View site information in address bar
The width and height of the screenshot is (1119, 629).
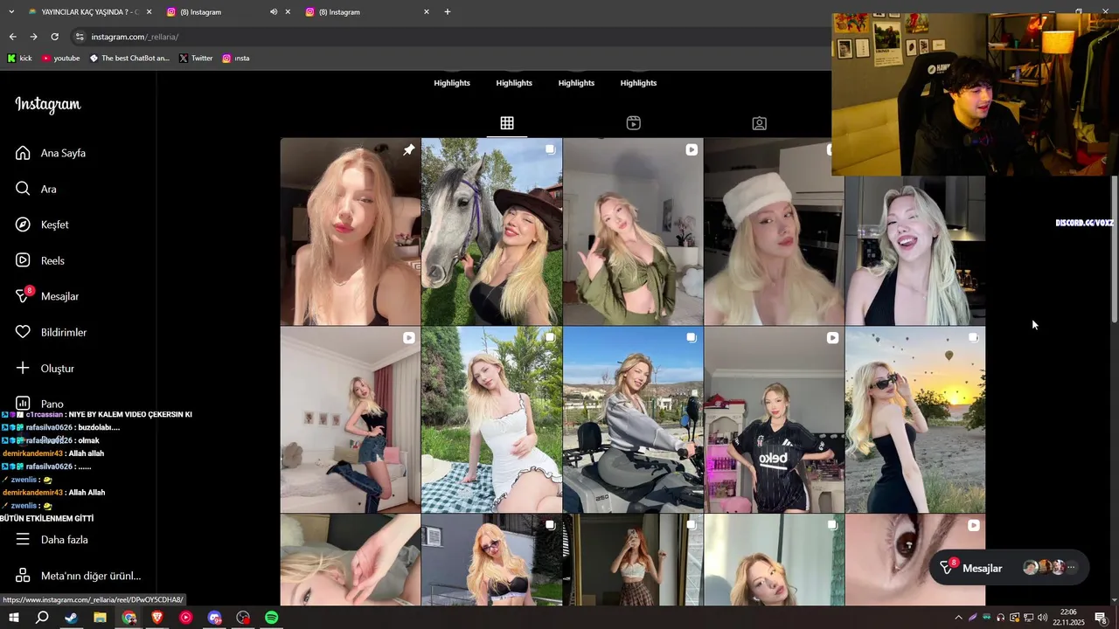pos(80,37)
